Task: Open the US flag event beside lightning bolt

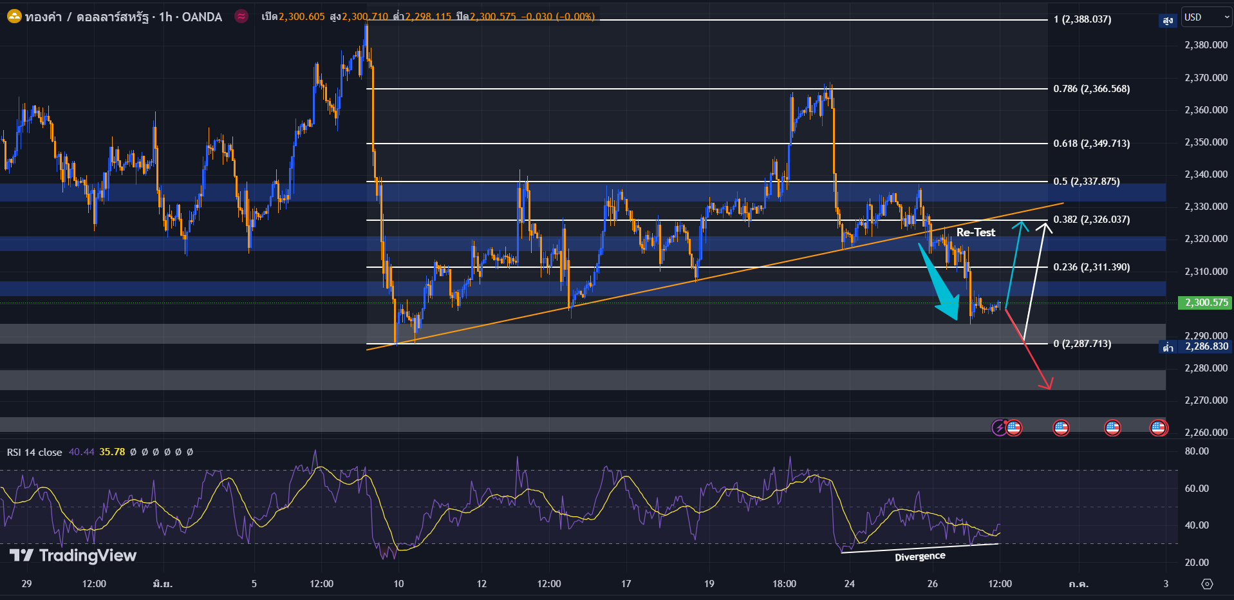Action: pyautogui.click(x=1014, y=427)
